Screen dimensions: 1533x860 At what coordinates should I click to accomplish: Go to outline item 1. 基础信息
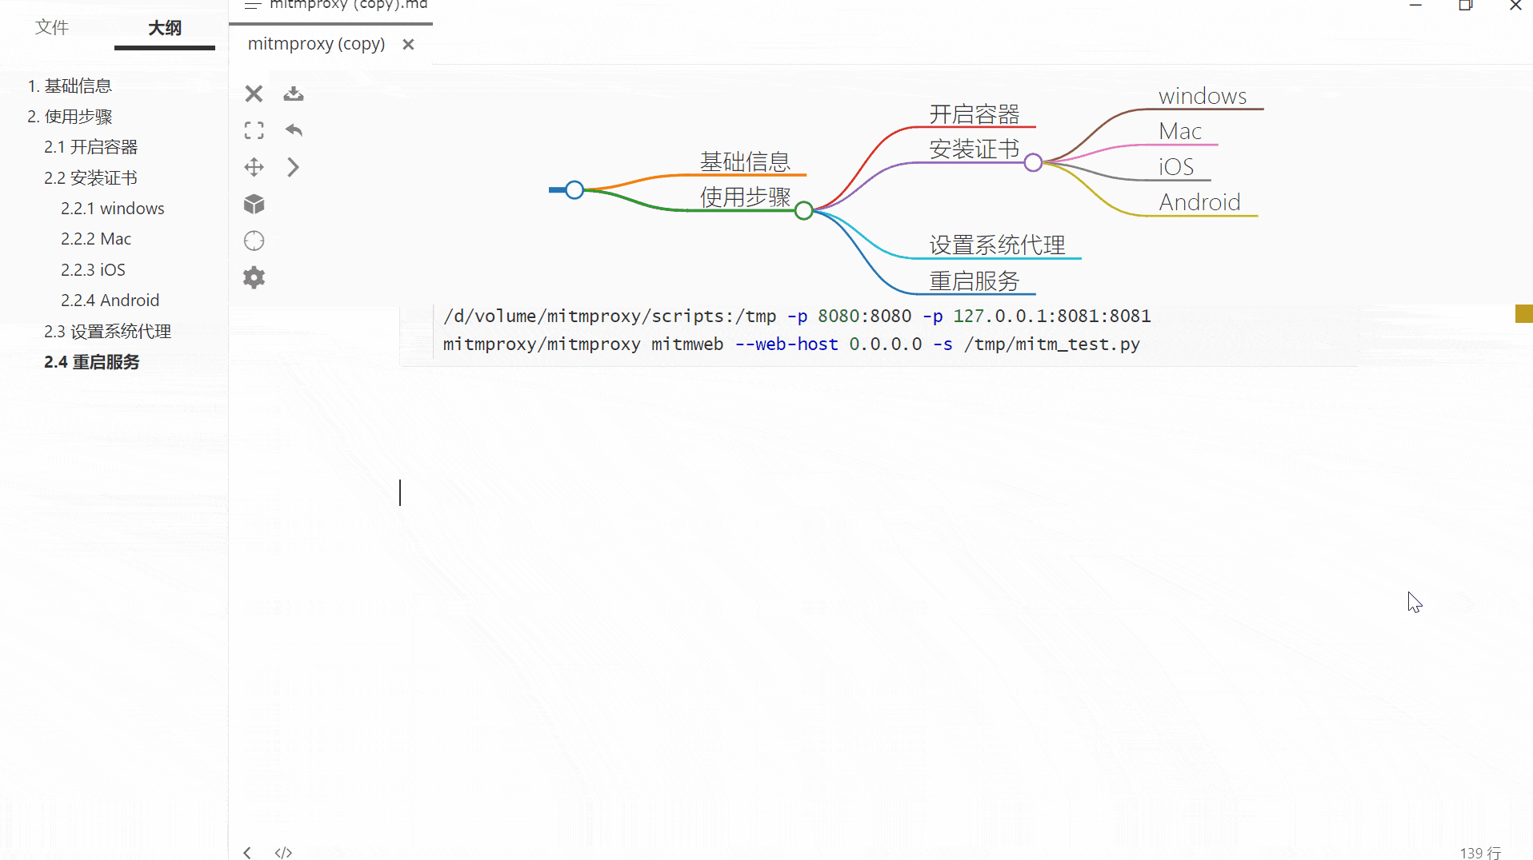point(70,86)
